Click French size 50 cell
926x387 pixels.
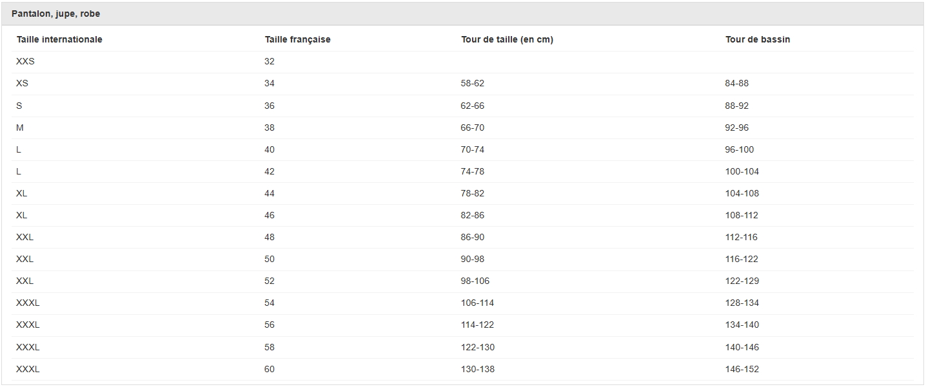(x=270, y=259)
